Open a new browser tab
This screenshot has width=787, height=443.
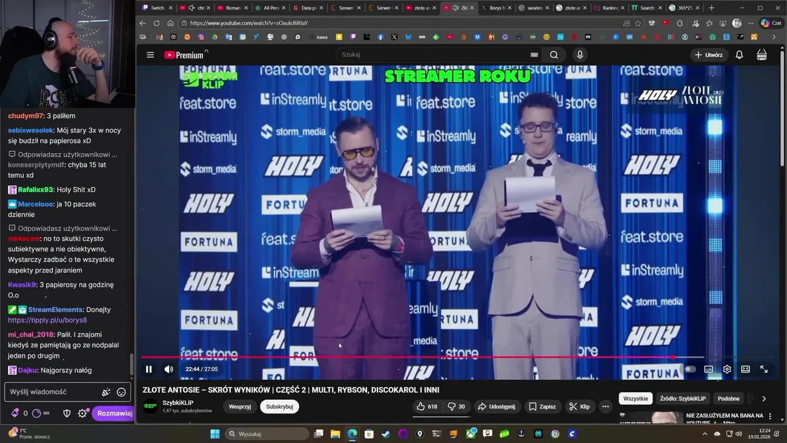coord(711,8)
